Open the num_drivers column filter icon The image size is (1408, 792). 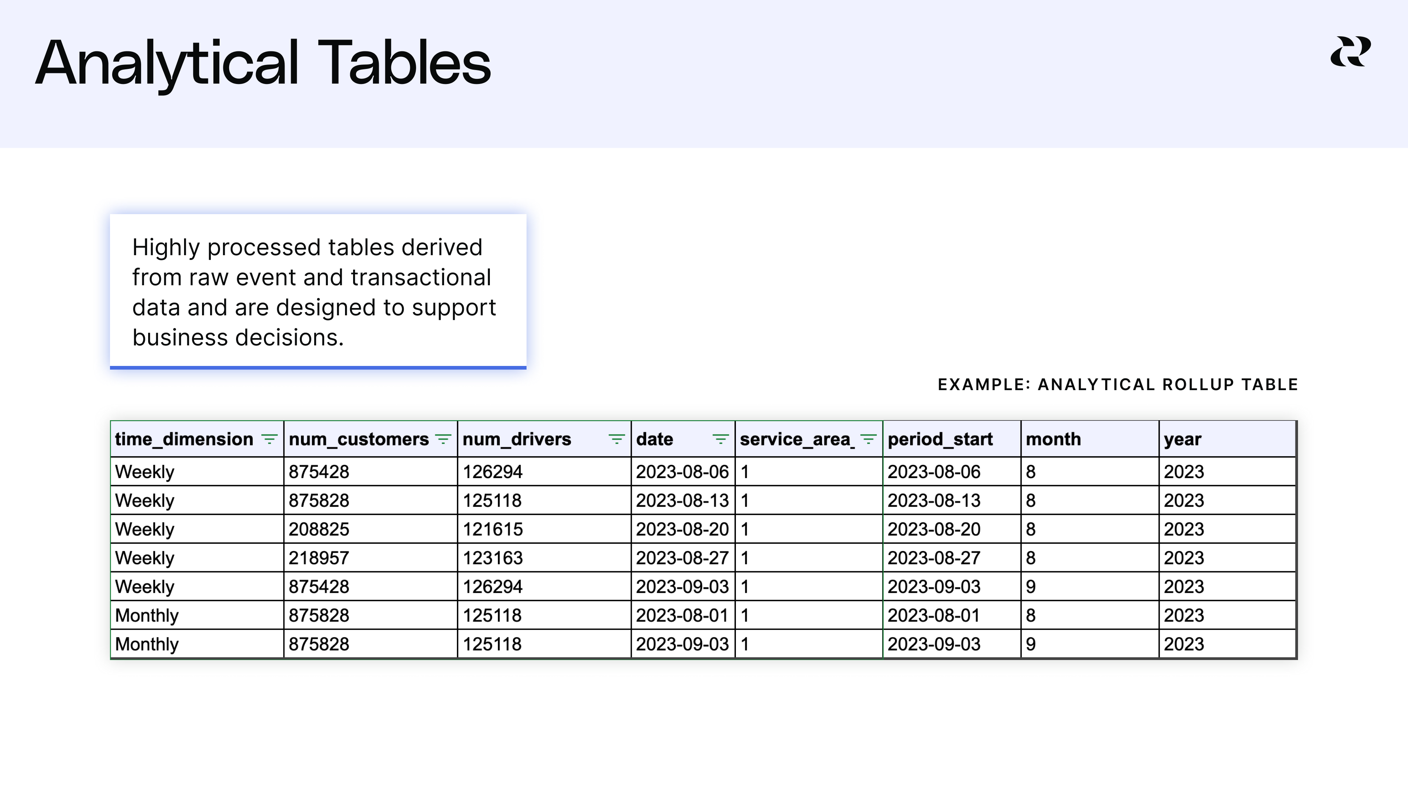click(616, 439)
